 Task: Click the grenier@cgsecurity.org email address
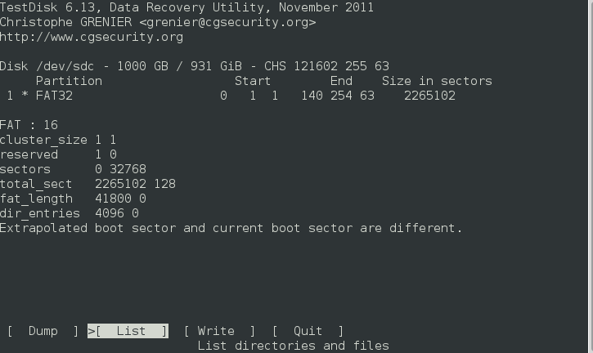tap(227, 22)
